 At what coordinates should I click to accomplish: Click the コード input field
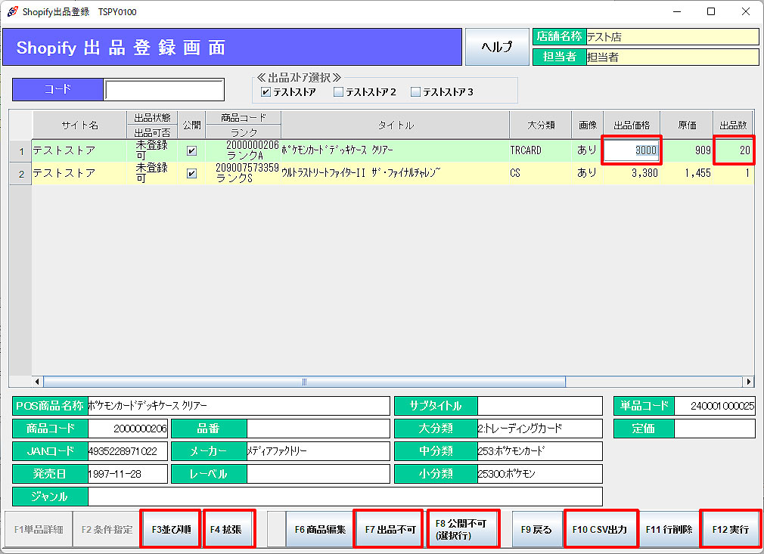click(x=164, y=89)
